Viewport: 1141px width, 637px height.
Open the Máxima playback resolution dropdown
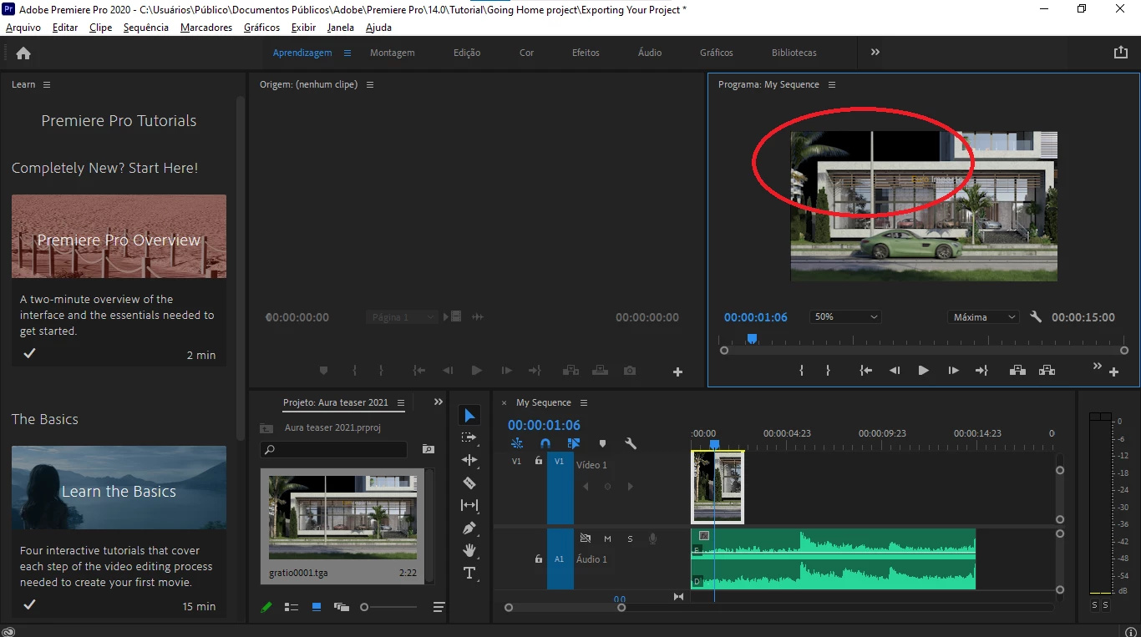click(983, 317)
